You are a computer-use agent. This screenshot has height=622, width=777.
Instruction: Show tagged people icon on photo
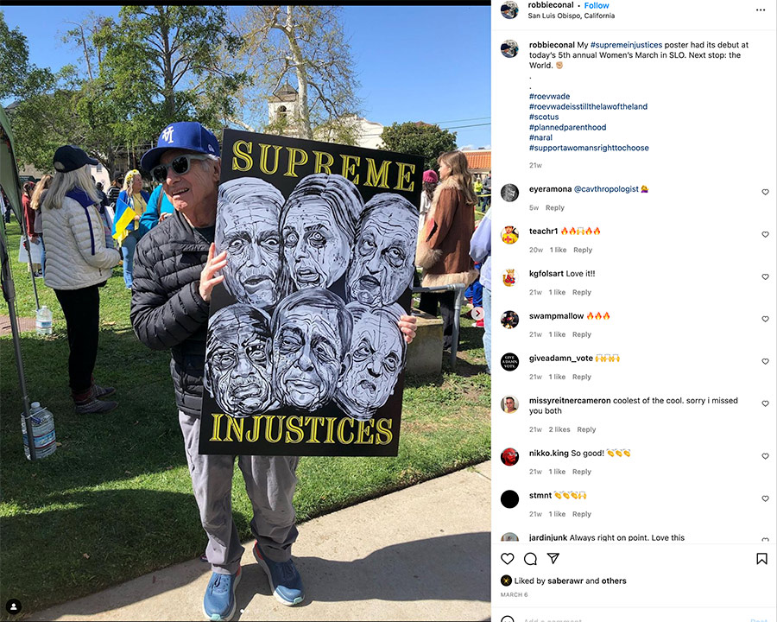[x=13, y=606]
